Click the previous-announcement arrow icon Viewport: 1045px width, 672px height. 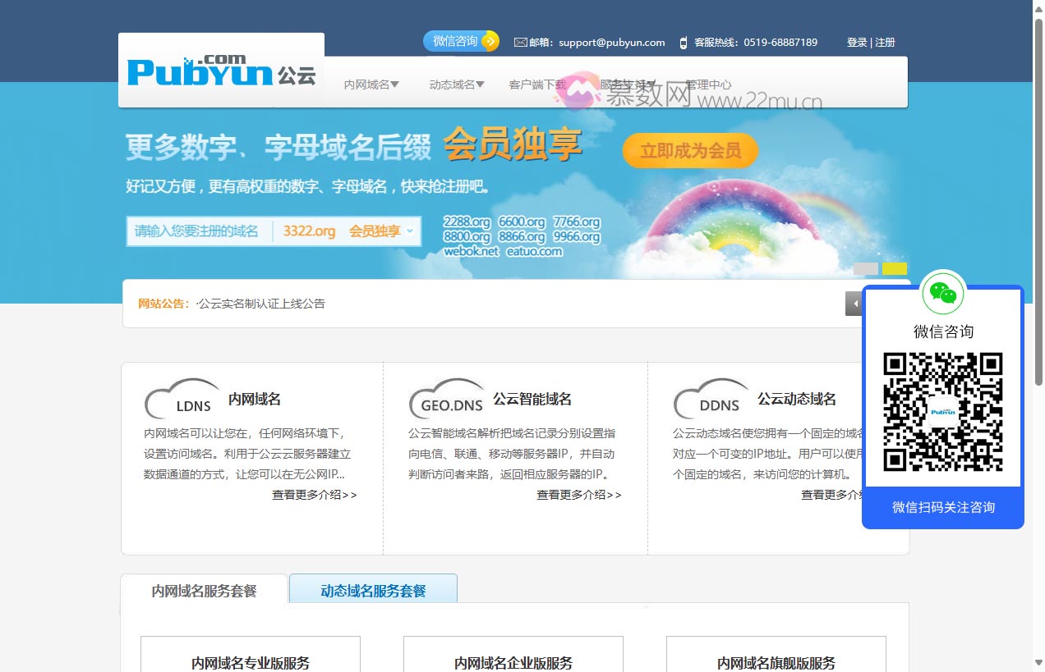854,304
